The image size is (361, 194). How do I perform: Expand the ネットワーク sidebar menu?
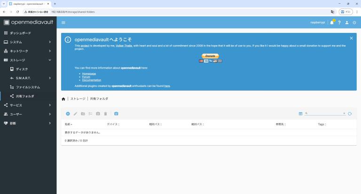pos(28,51)
